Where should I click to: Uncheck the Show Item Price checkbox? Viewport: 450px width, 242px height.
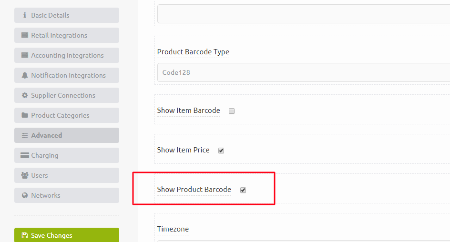221,151
